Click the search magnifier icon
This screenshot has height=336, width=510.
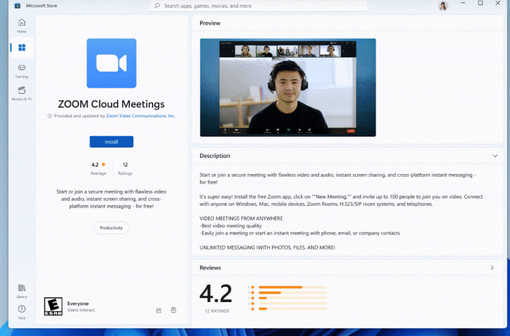click(157, 6)
